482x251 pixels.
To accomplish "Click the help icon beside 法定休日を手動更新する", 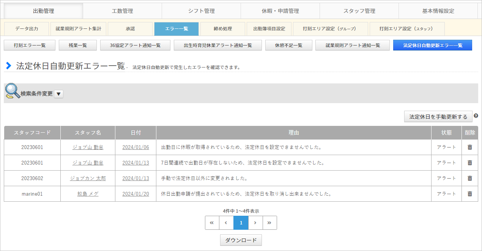I will pyautogui.click(x=476, y=116).
